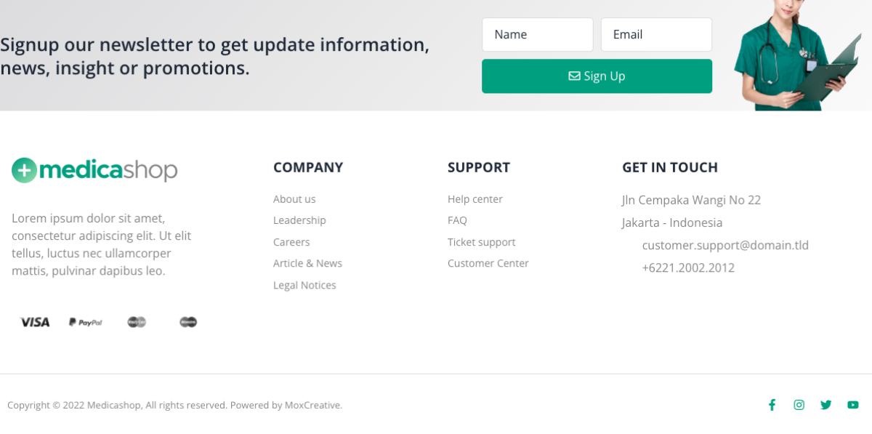
Task: Click the customer support email address
Action: point(725,246)
